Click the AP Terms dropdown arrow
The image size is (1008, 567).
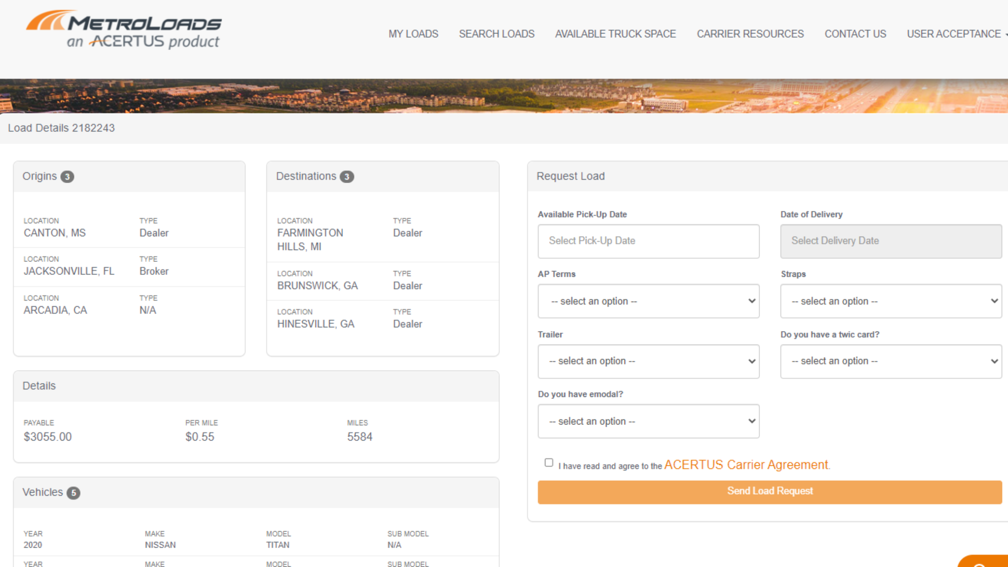pyautogui.click(x=751, y=301)
